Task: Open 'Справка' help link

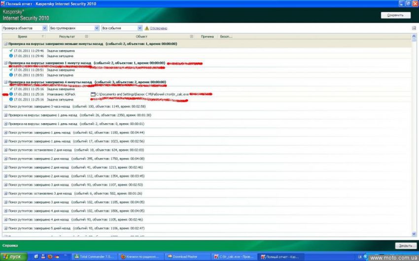Action: pos(10,246)
